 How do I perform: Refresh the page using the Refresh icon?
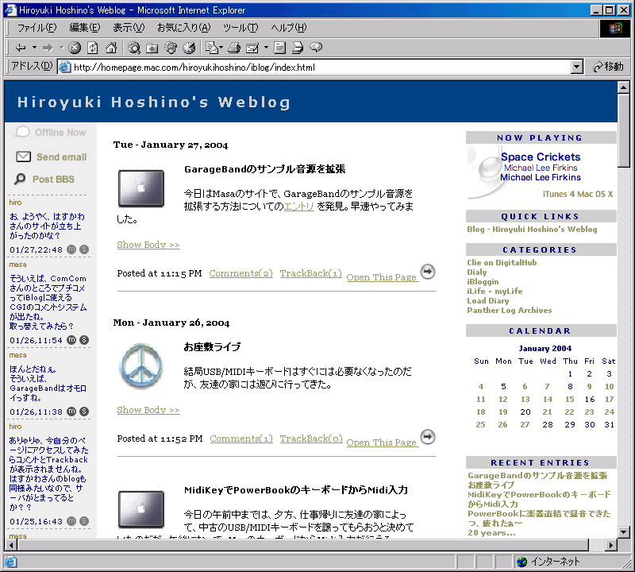93,48
